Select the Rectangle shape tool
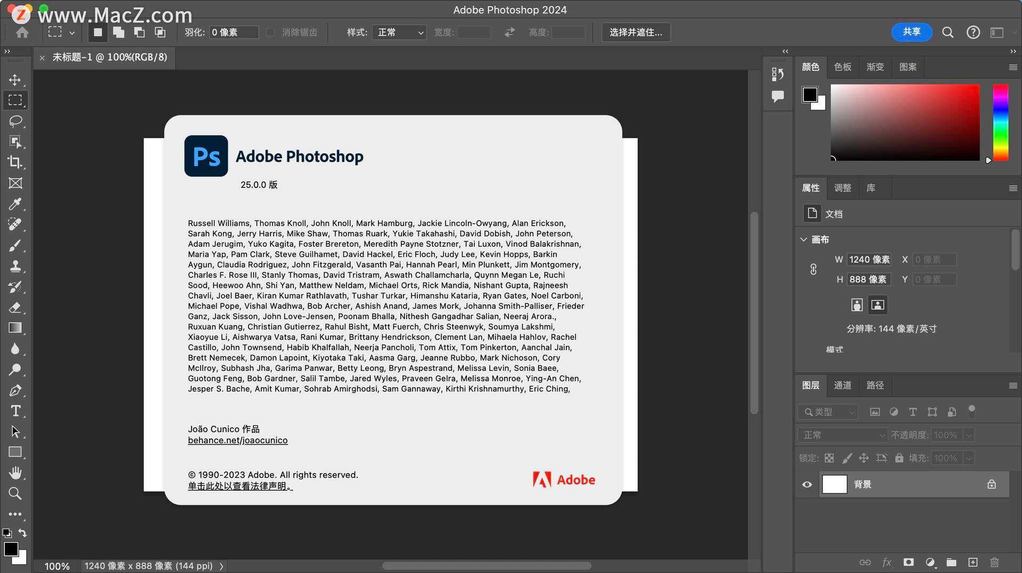Viewport: 1022px width, 573px height. [x=15, y=452]
